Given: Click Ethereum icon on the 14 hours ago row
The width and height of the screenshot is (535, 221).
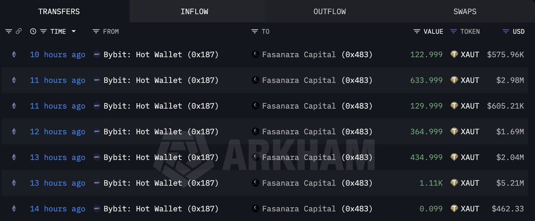Looking at the screenshot, I should 14,209.
